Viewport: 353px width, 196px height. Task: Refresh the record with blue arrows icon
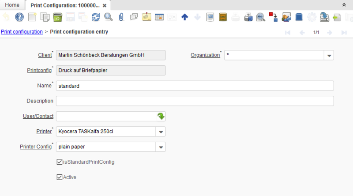pyautogui.click(x=95, y=17)
